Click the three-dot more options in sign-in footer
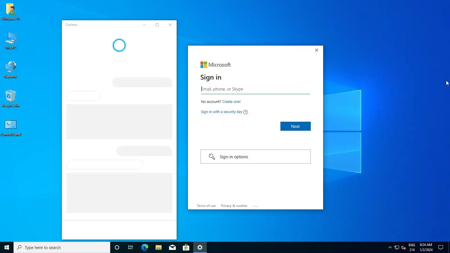Viewport: 450px width, 253px height. pos(255,206)
